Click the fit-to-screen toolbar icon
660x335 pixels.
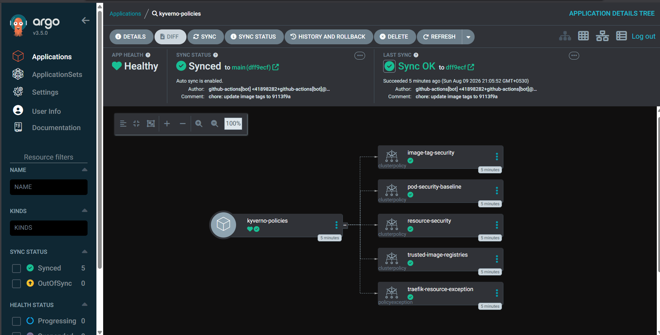[151, 124]
